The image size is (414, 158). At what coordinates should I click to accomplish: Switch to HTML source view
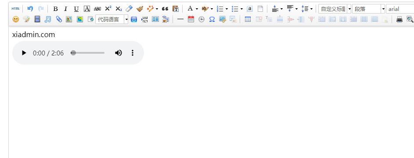pyautogui.click(x=15, y=9)
